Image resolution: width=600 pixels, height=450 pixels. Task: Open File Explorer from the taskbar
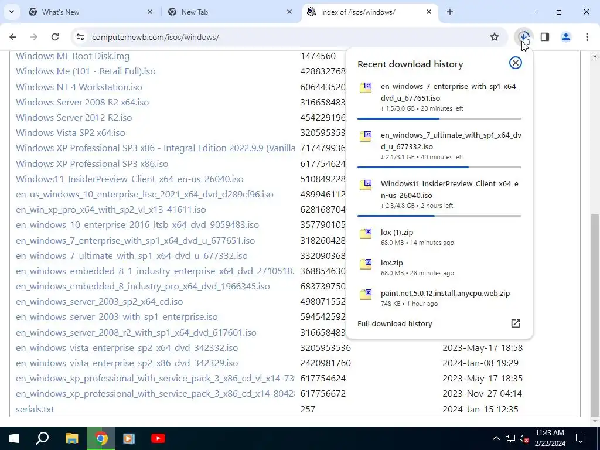[x=71, y=438]
